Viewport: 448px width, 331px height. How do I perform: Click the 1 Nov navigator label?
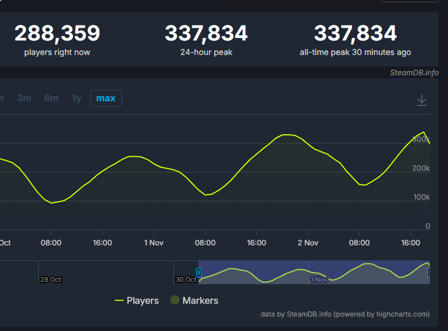tap(319, 279)
